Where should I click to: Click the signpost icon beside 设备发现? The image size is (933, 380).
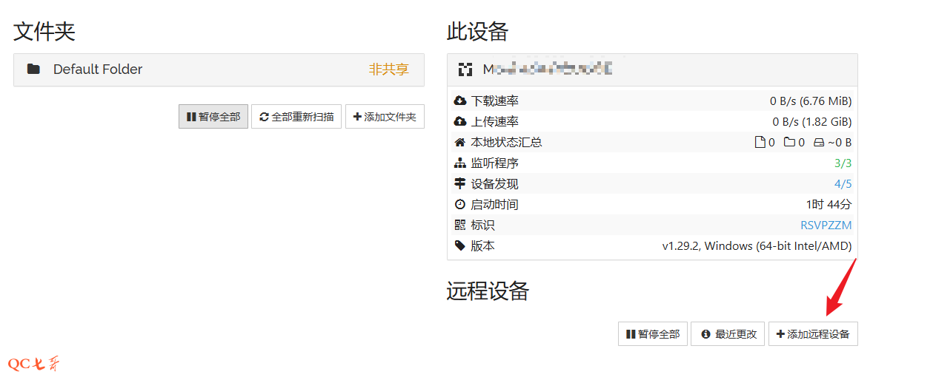click(460, 184)
